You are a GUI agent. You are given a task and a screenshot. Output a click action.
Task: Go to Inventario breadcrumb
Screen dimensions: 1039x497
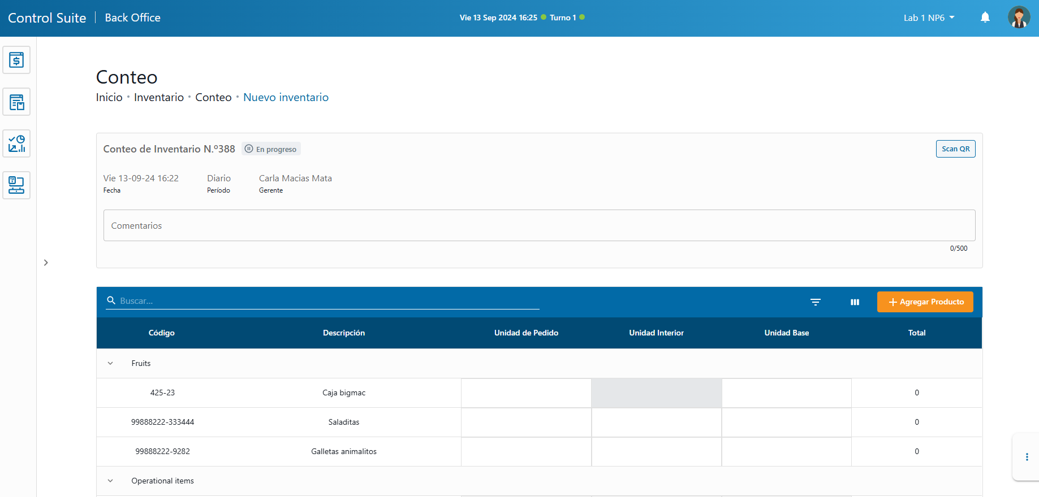[x=158, y=97]
